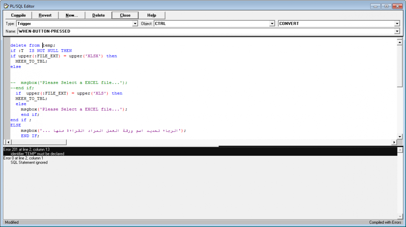The image size is (406, 227).
Task: Click the Compile button
Action: [18, 15]
